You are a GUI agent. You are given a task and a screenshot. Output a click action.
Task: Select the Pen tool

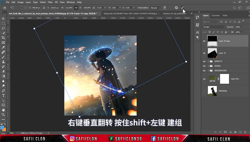click(x=3, y=90)
